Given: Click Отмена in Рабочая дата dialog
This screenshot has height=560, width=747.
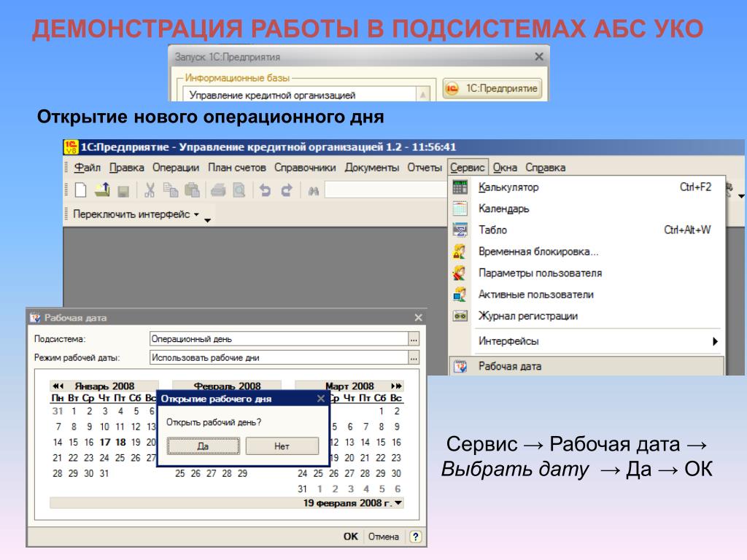Looking at the screenshot, I should coord(384,537).
